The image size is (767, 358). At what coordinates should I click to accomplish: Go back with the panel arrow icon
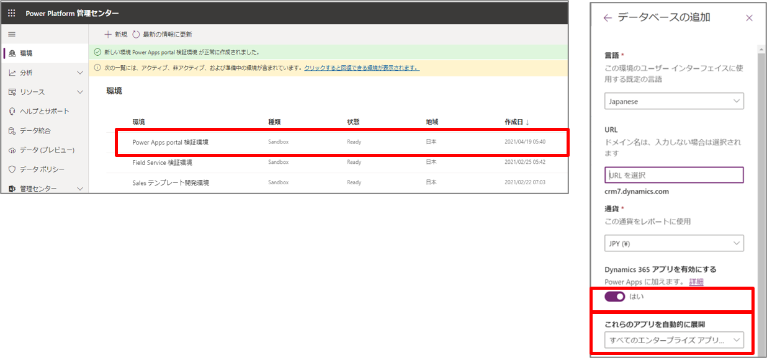608,18
